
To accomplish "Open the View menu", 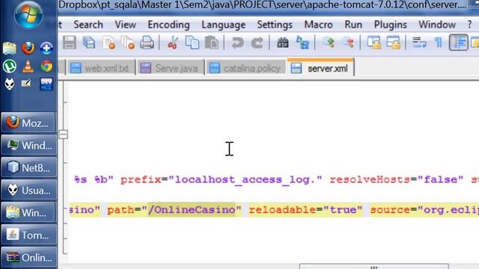I will coord(125,25).
